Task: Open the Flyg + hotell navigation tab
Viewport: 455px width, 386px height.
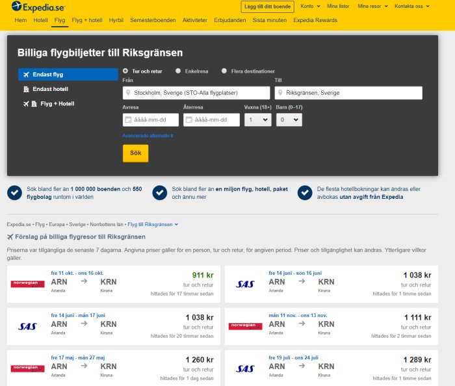Action: click(87, 20)
